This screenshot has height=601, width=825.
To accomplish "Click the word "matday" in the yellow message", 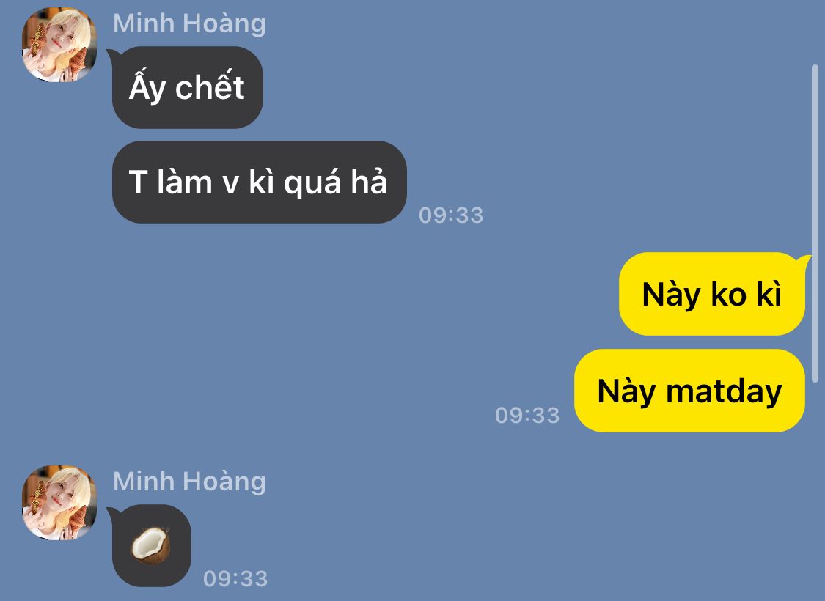I will (724, 392).
